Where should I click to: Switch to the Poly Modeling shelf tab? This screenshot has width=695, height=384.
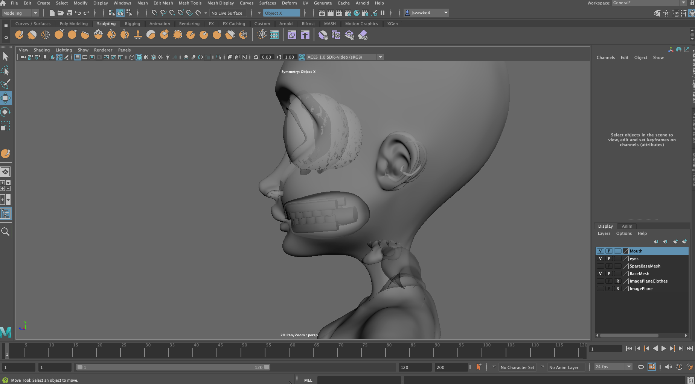73,24
